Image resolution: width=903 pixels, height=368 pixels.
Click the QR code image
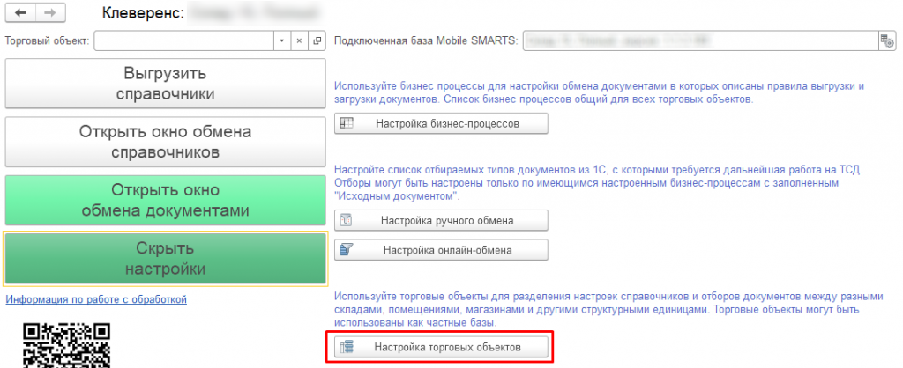[x=67, y=345]
